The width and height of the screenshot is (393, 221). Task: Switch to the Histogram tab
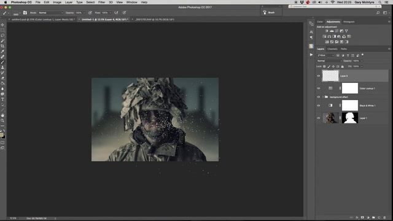pos(349,22)
